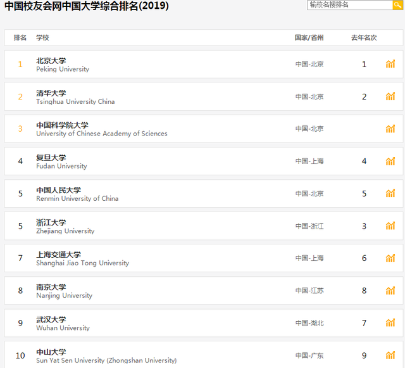The width and height of the screenshot is (405, 368).
Task: Open the 上海交通大学 school link
Action: (59, 255)
